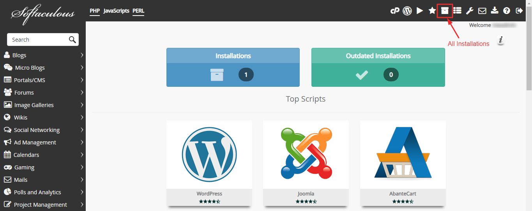Image resolution: width=532 pixels, height=211 pixels.
Task: Click the Outdated Installations panel
Action: pyautogui.click(x=378, y=67)
